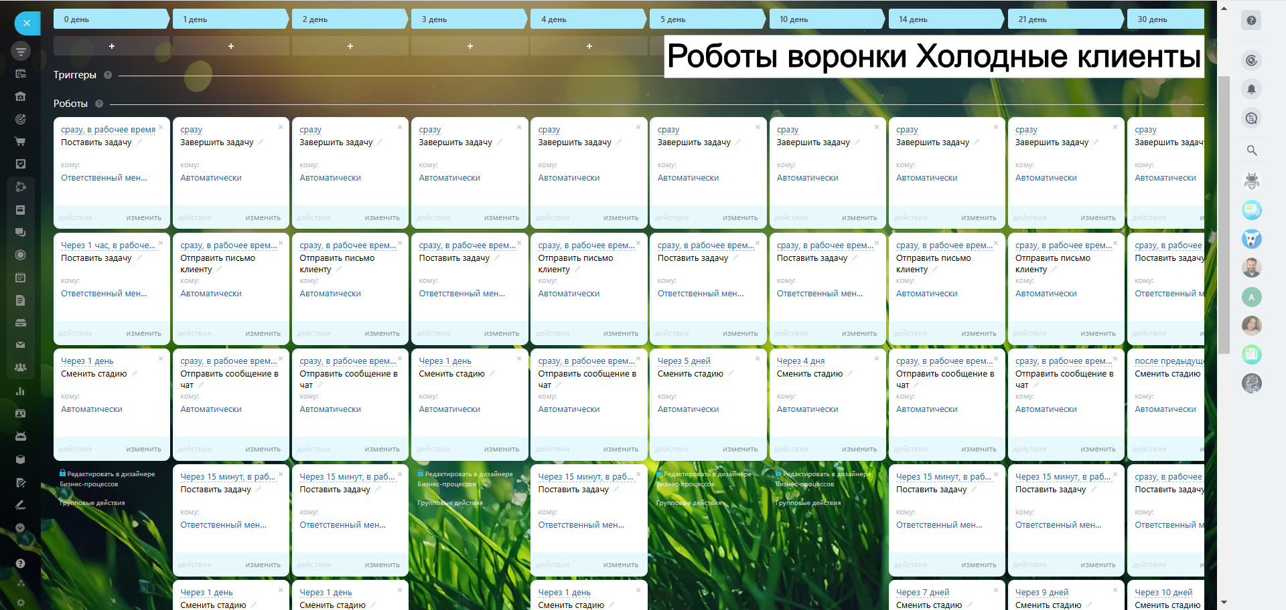Click the notifications bell in right panel

[1251, 90]
